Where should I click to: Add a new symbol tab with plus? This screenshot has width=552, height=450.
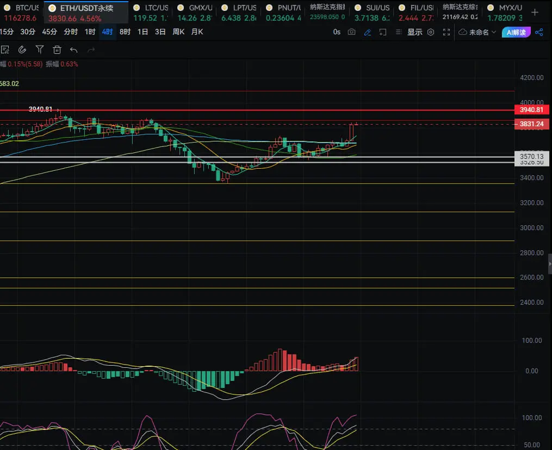tap(535, 13)
